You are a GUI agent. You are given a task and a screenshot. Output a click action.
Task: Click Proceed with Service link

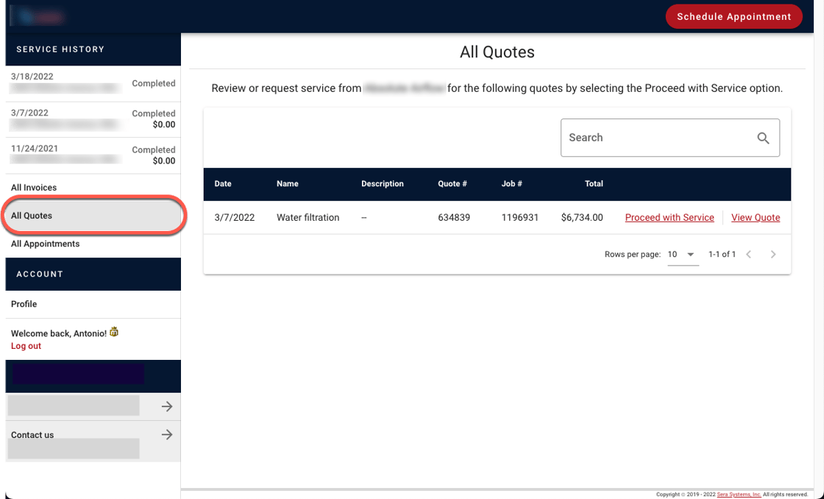click(x=669, y=218)
